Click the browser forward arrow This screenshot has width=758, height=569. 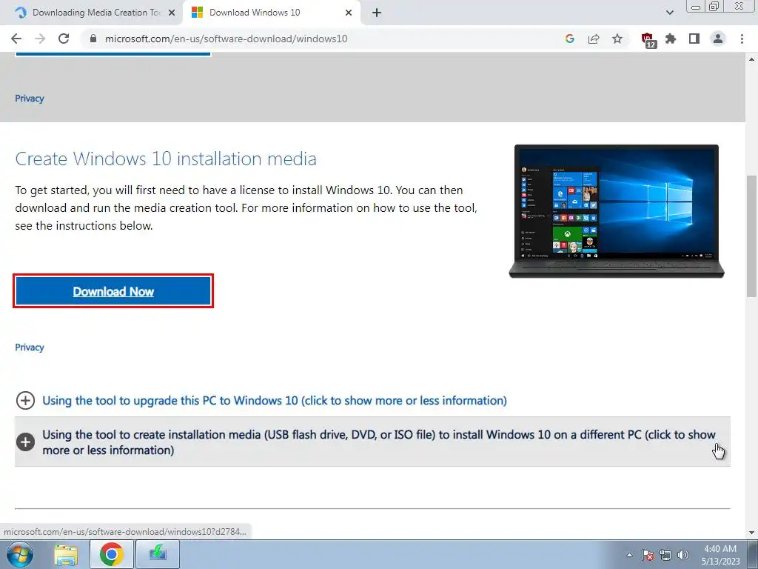point(40,39)
